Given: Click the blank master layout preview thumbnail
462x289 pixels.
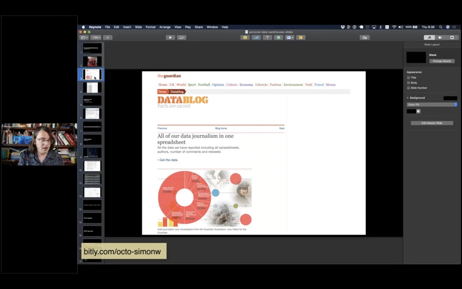Looking at the screenshot, I should pyautogui.click(x=416, y=57).
